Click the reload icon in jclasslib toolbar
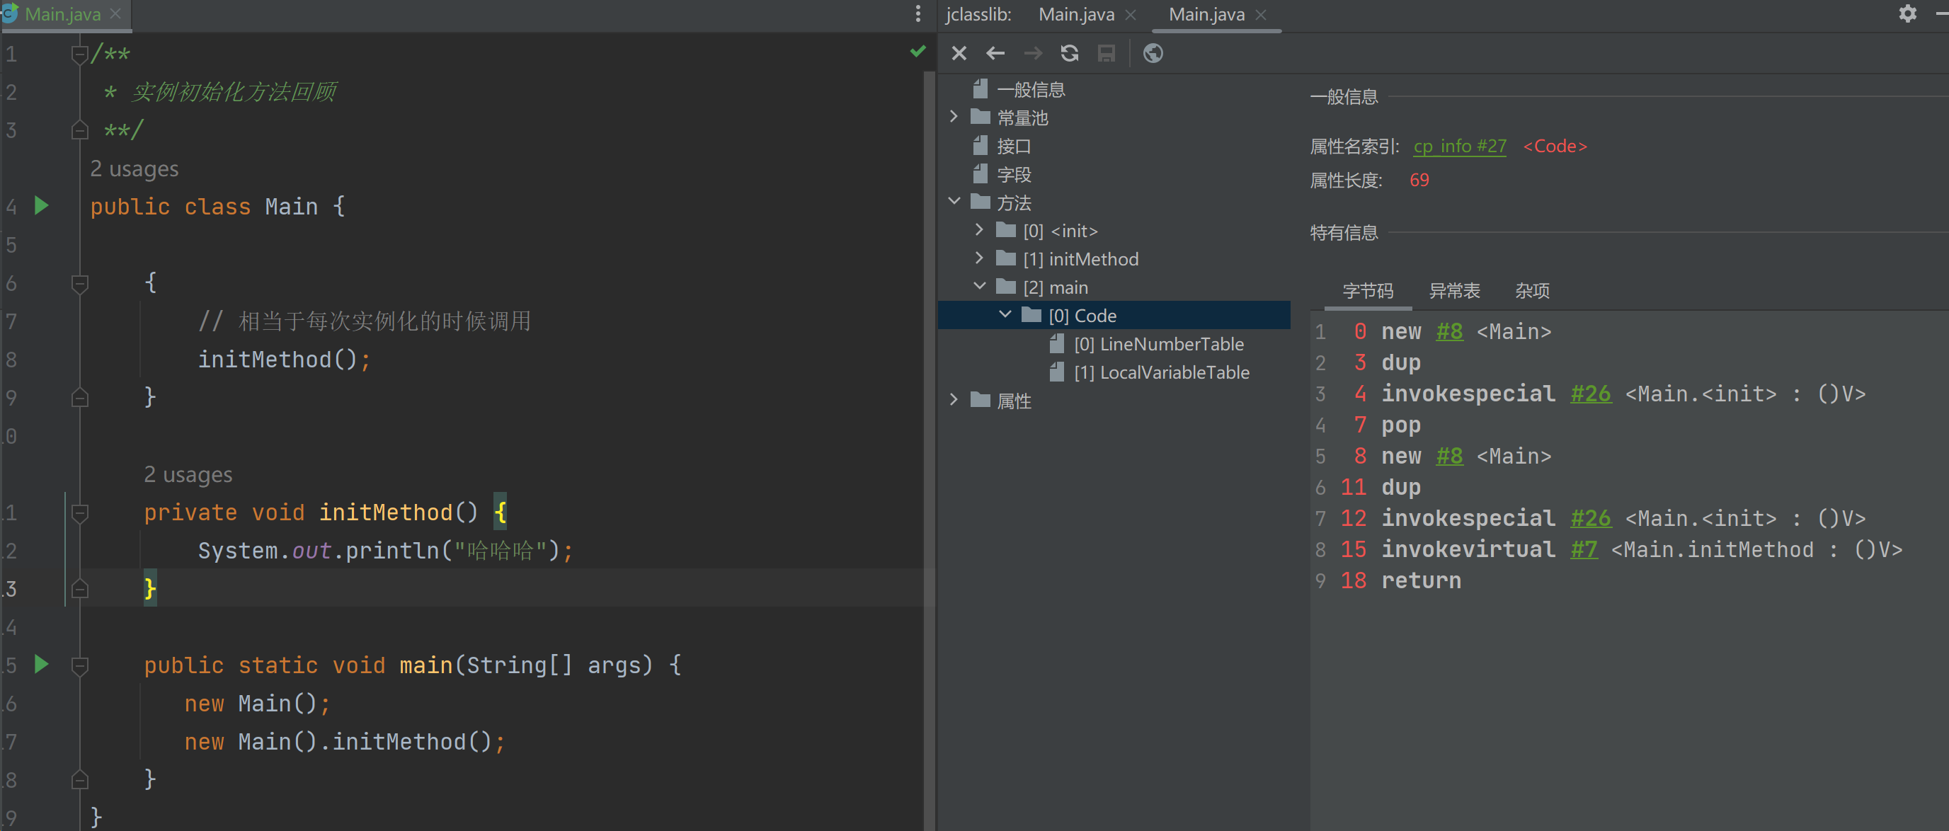This screenshot has height=831, width=1949. tap(1069, 54)
